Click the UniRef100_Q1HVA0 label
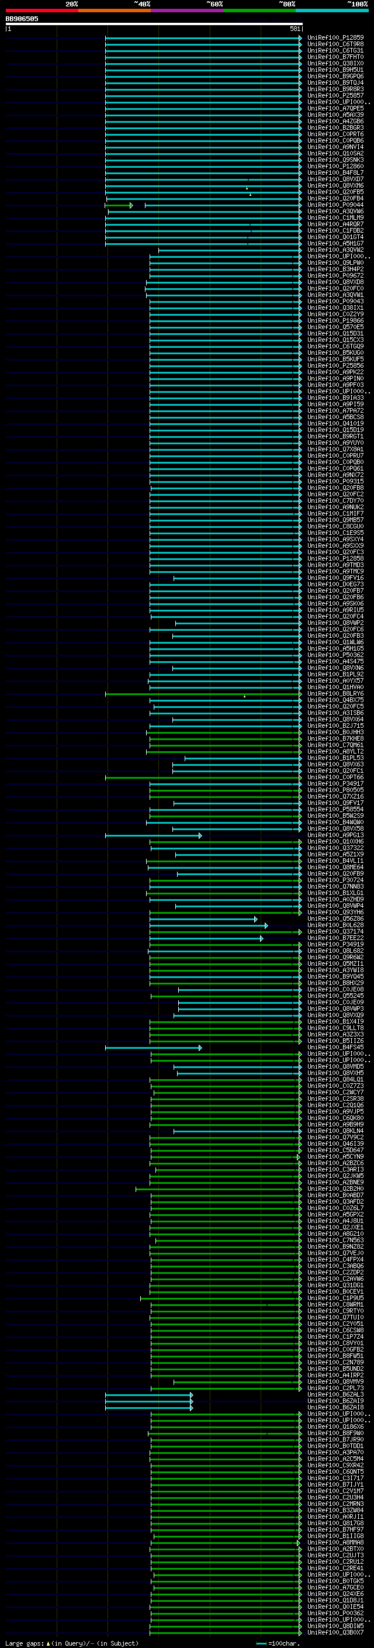 point(335,687)
